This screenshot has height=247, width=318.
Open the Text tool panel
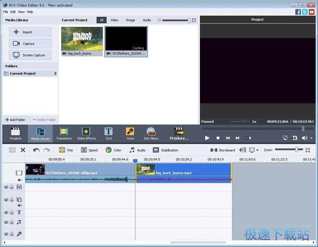[x=109, y=133]
